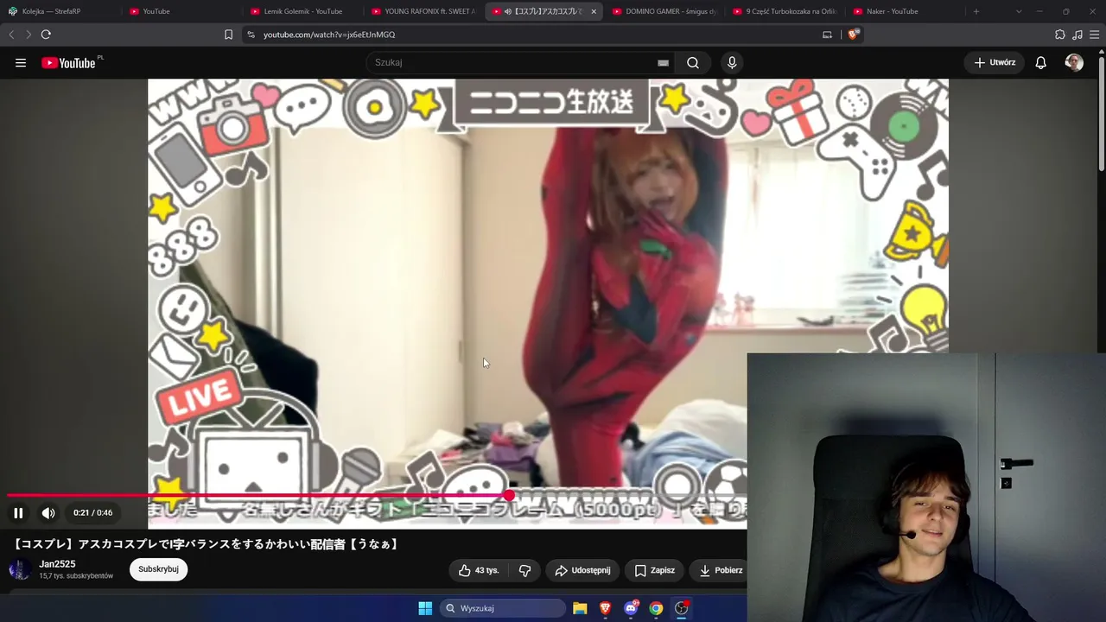The height and width of the screenshot is (622, 1106).
Task: Close the active コスプレ video tab
Action: coord(594,11)
